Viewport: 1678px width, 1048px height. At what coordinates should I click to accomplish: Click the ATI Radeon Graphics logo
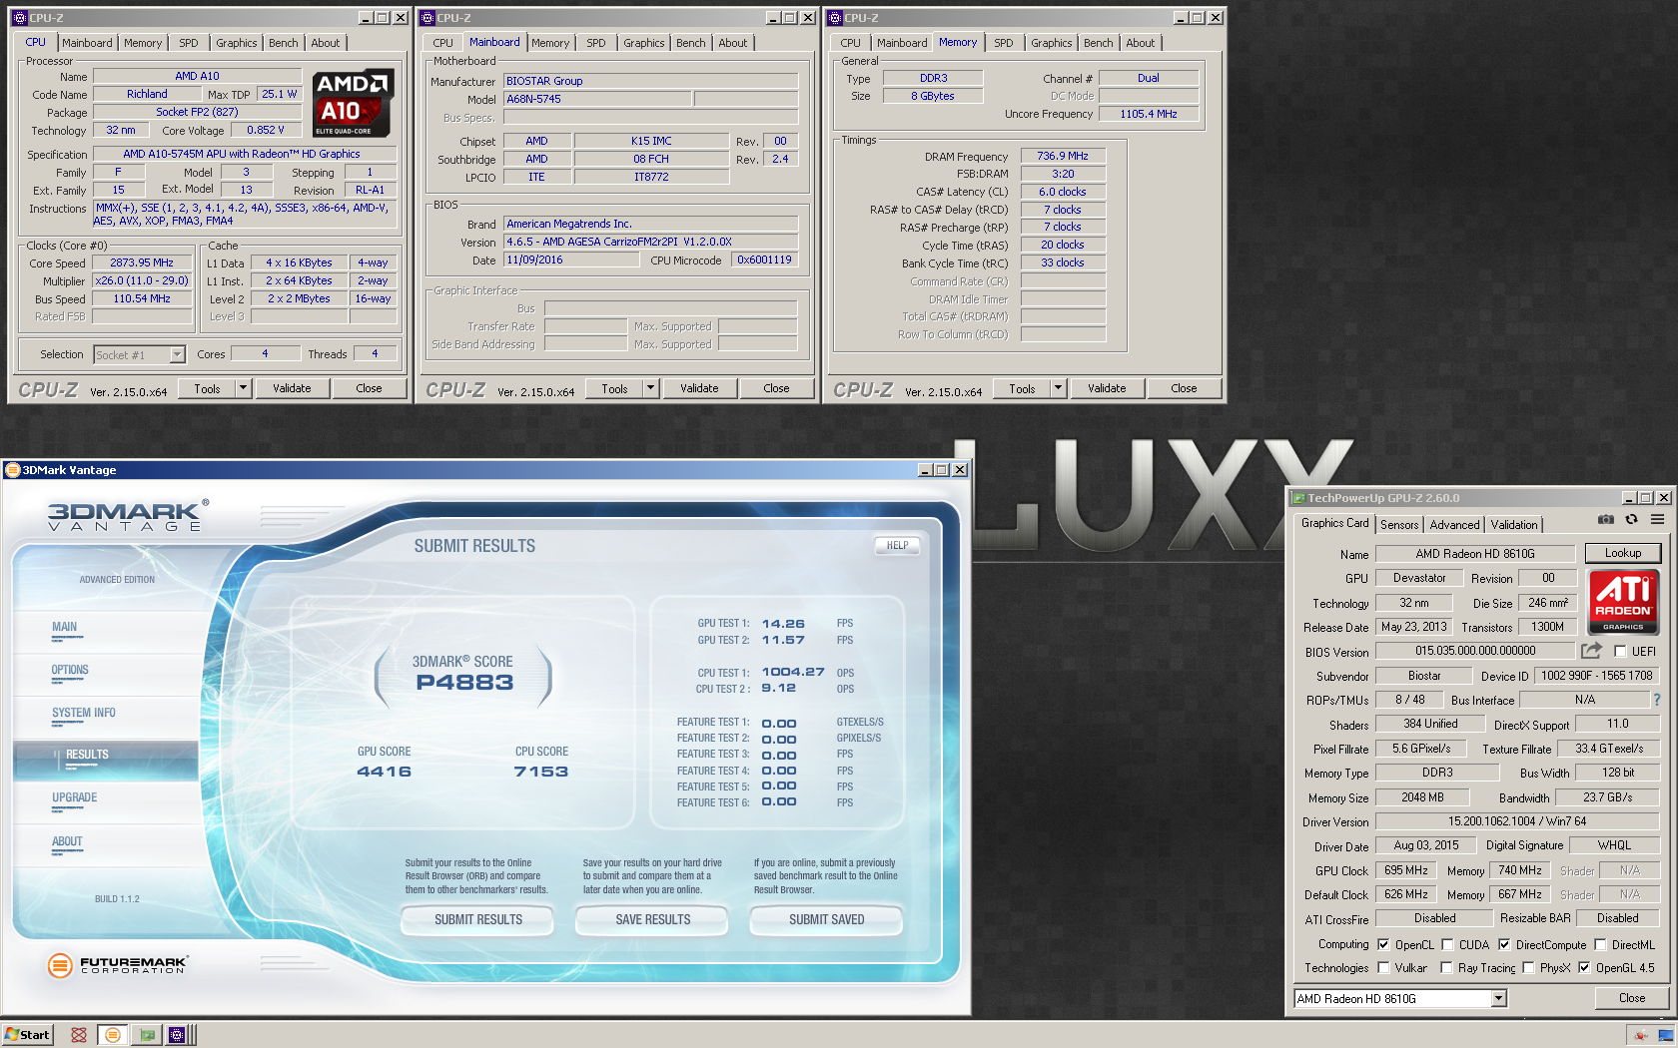point(1623,602)
